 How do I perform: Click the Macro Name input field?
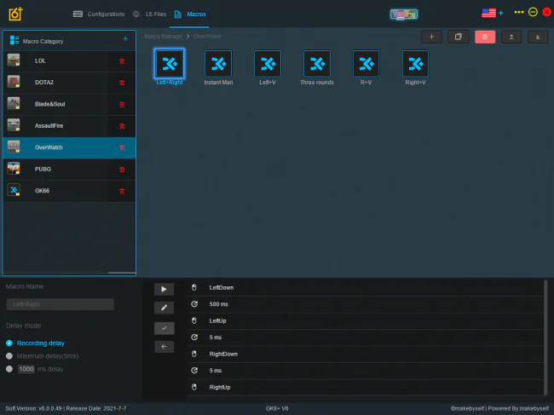pyautogui.click(x=60, y=304)
